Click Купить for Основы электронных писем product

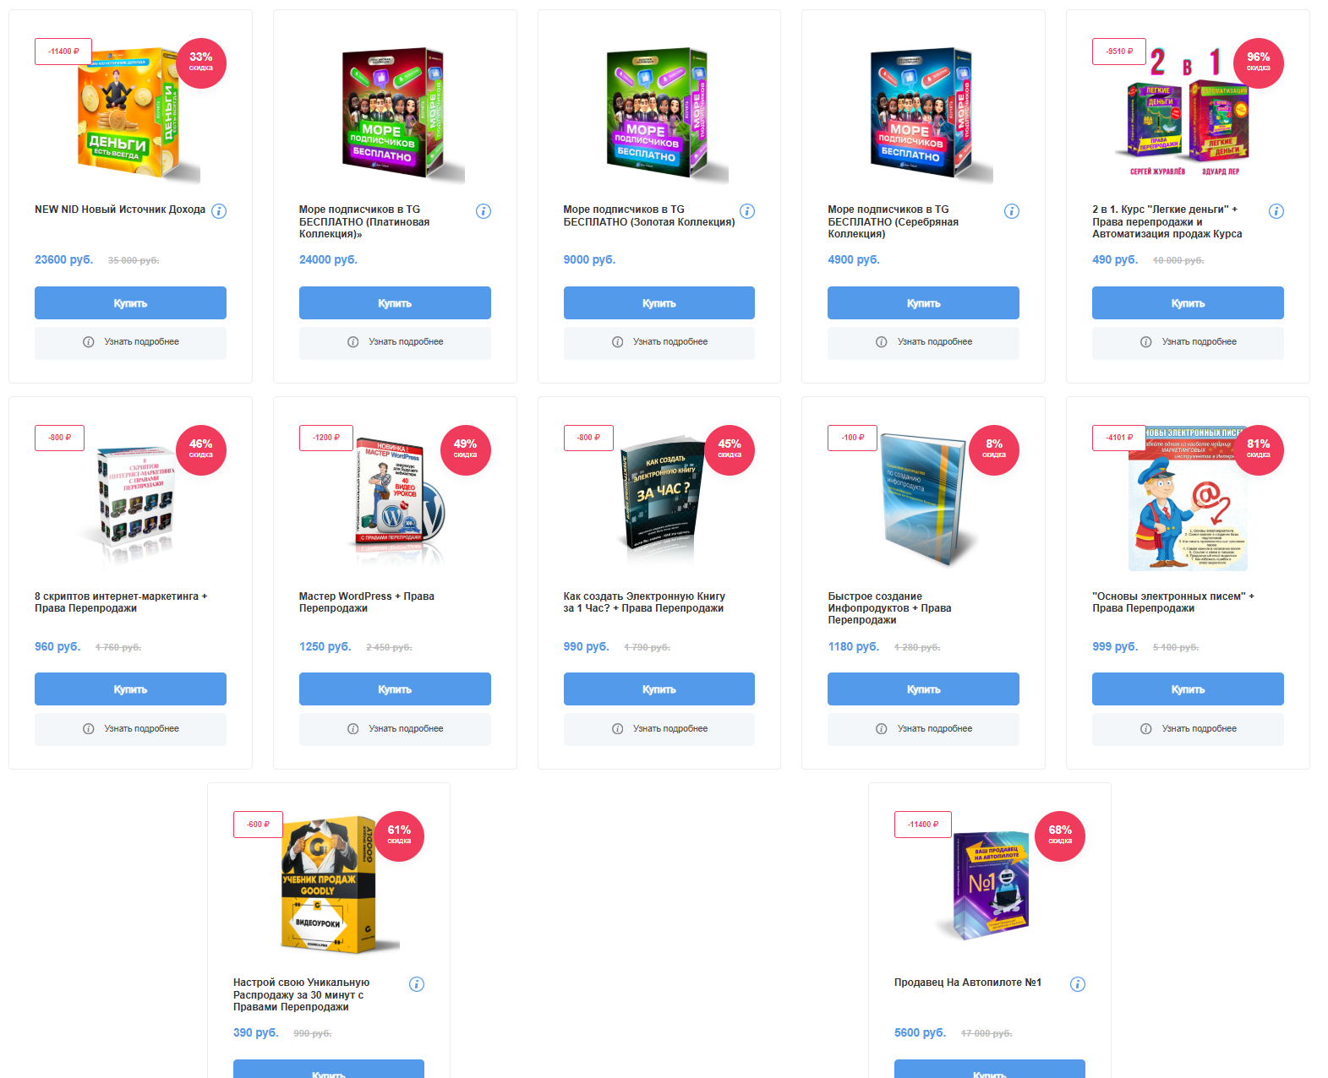pyautogui.click(x=1188, y=689)
